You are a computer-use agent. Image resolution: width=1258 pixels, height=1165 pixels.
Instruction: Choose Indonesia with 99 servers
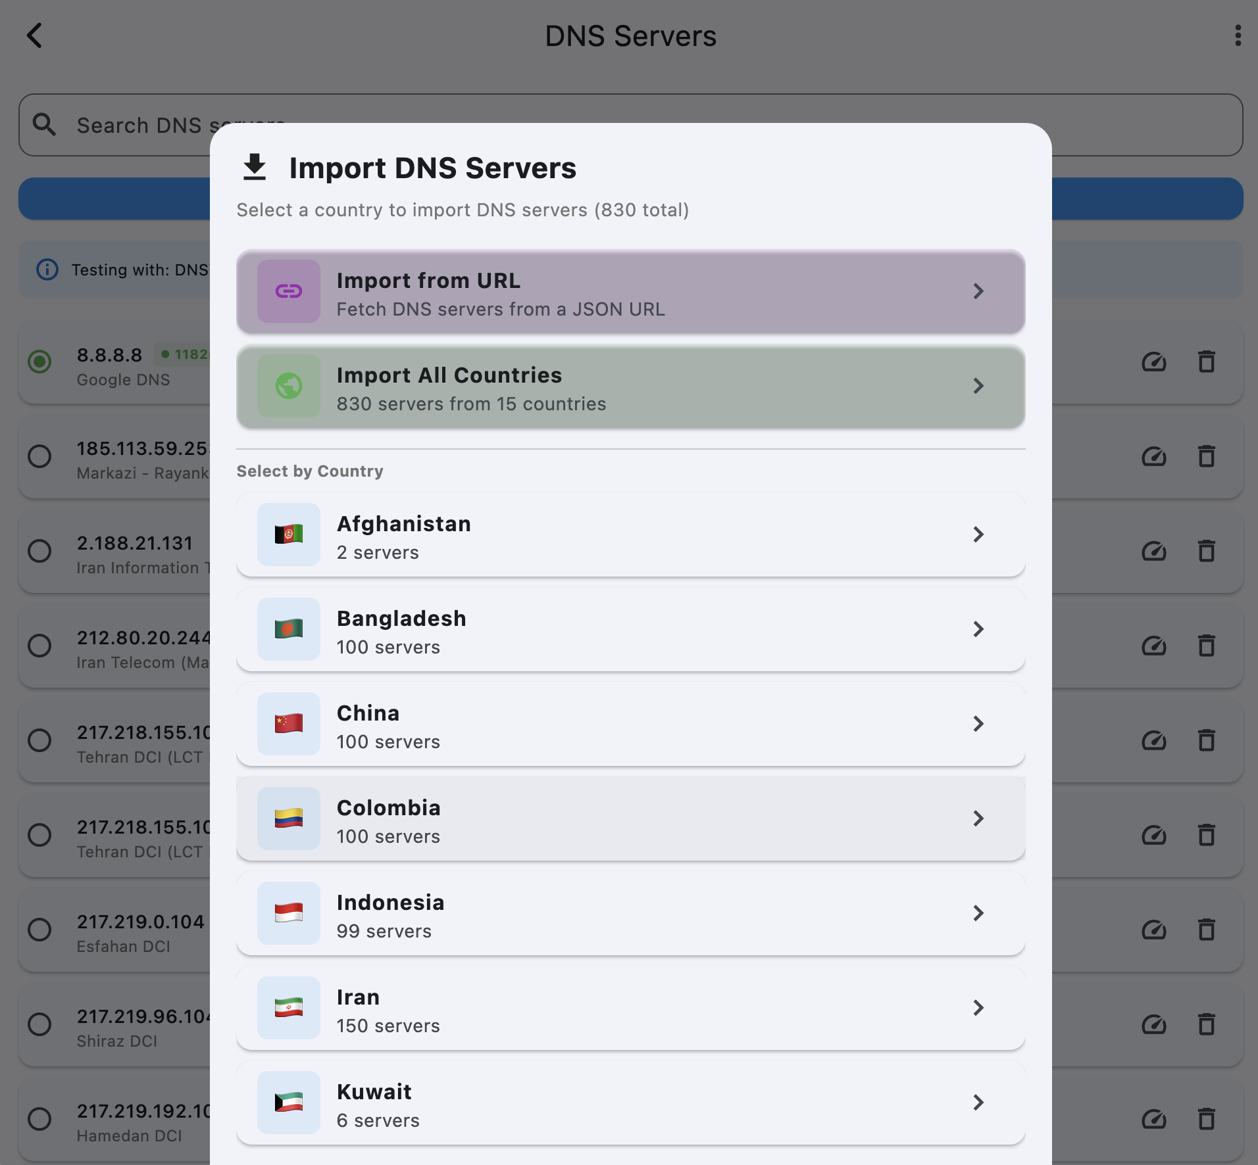tap(630, 913)
